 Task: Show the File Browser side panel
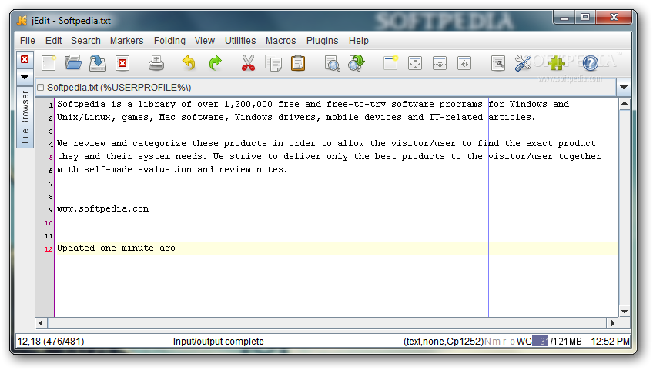[25, 117]
